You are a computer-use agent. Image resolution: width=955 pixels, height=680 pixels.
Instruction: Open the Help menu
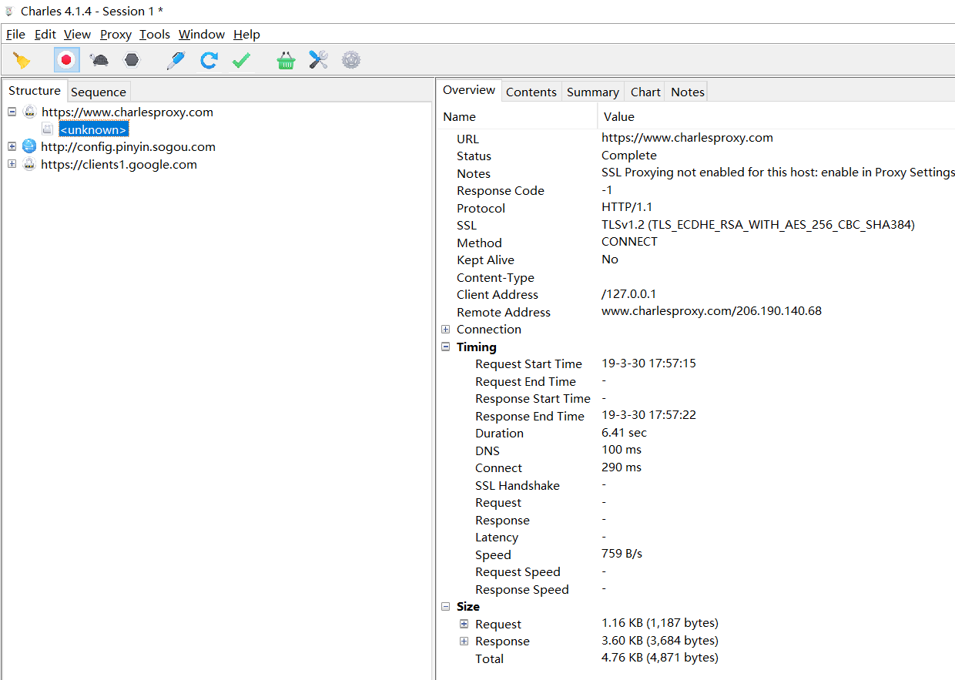click(247, 34)
